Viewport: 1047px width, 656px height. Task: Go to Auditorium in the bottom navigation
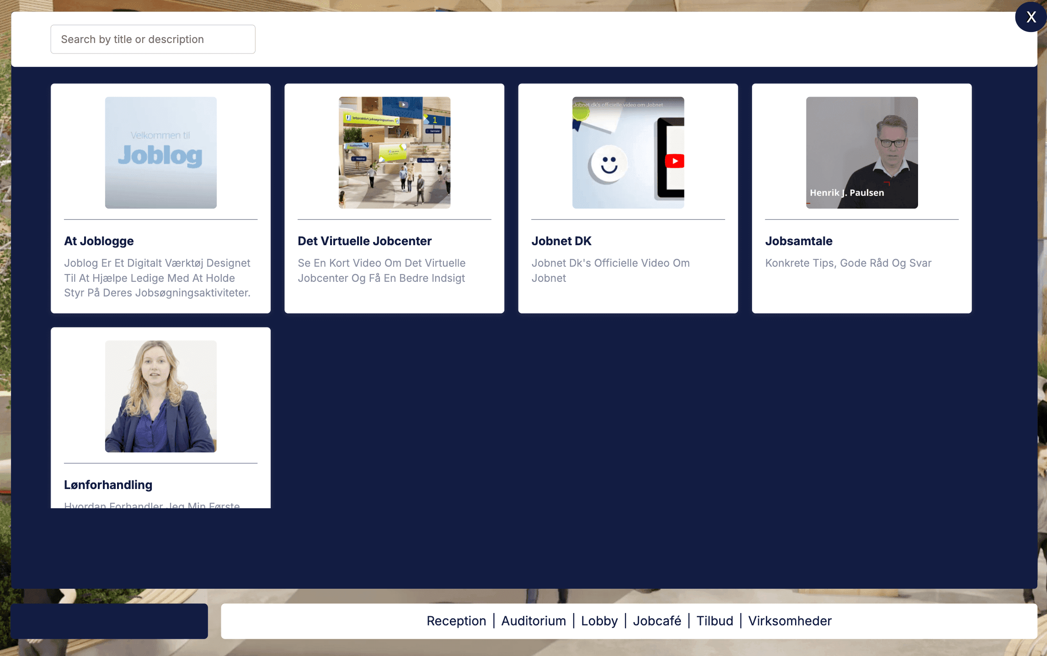(x=534, y=621)
